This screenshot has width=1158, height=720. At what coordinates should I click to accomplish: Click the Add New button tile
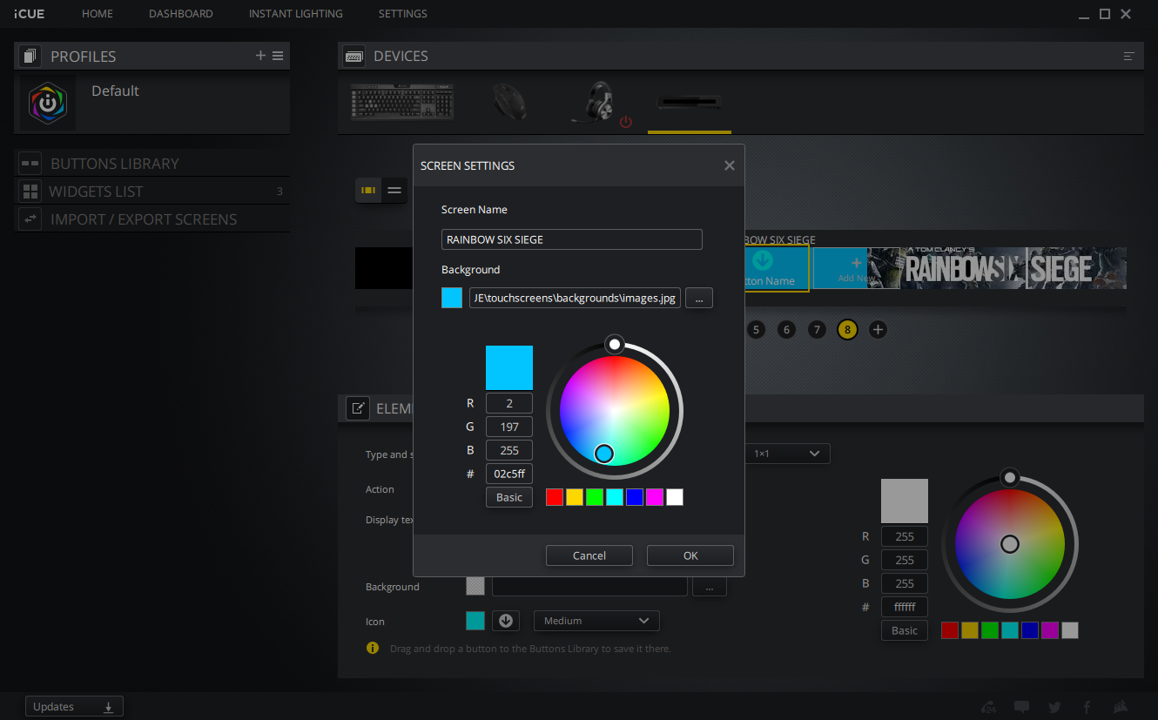pyautogui.click(x=857, y=268)
